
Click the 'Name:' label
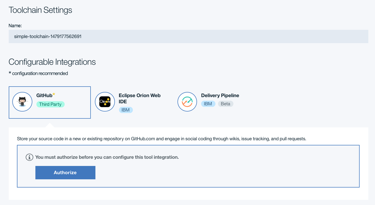[x=15, y=25]
